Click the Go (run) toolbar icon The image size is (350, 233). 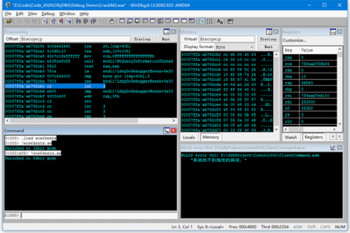(45, 21)
